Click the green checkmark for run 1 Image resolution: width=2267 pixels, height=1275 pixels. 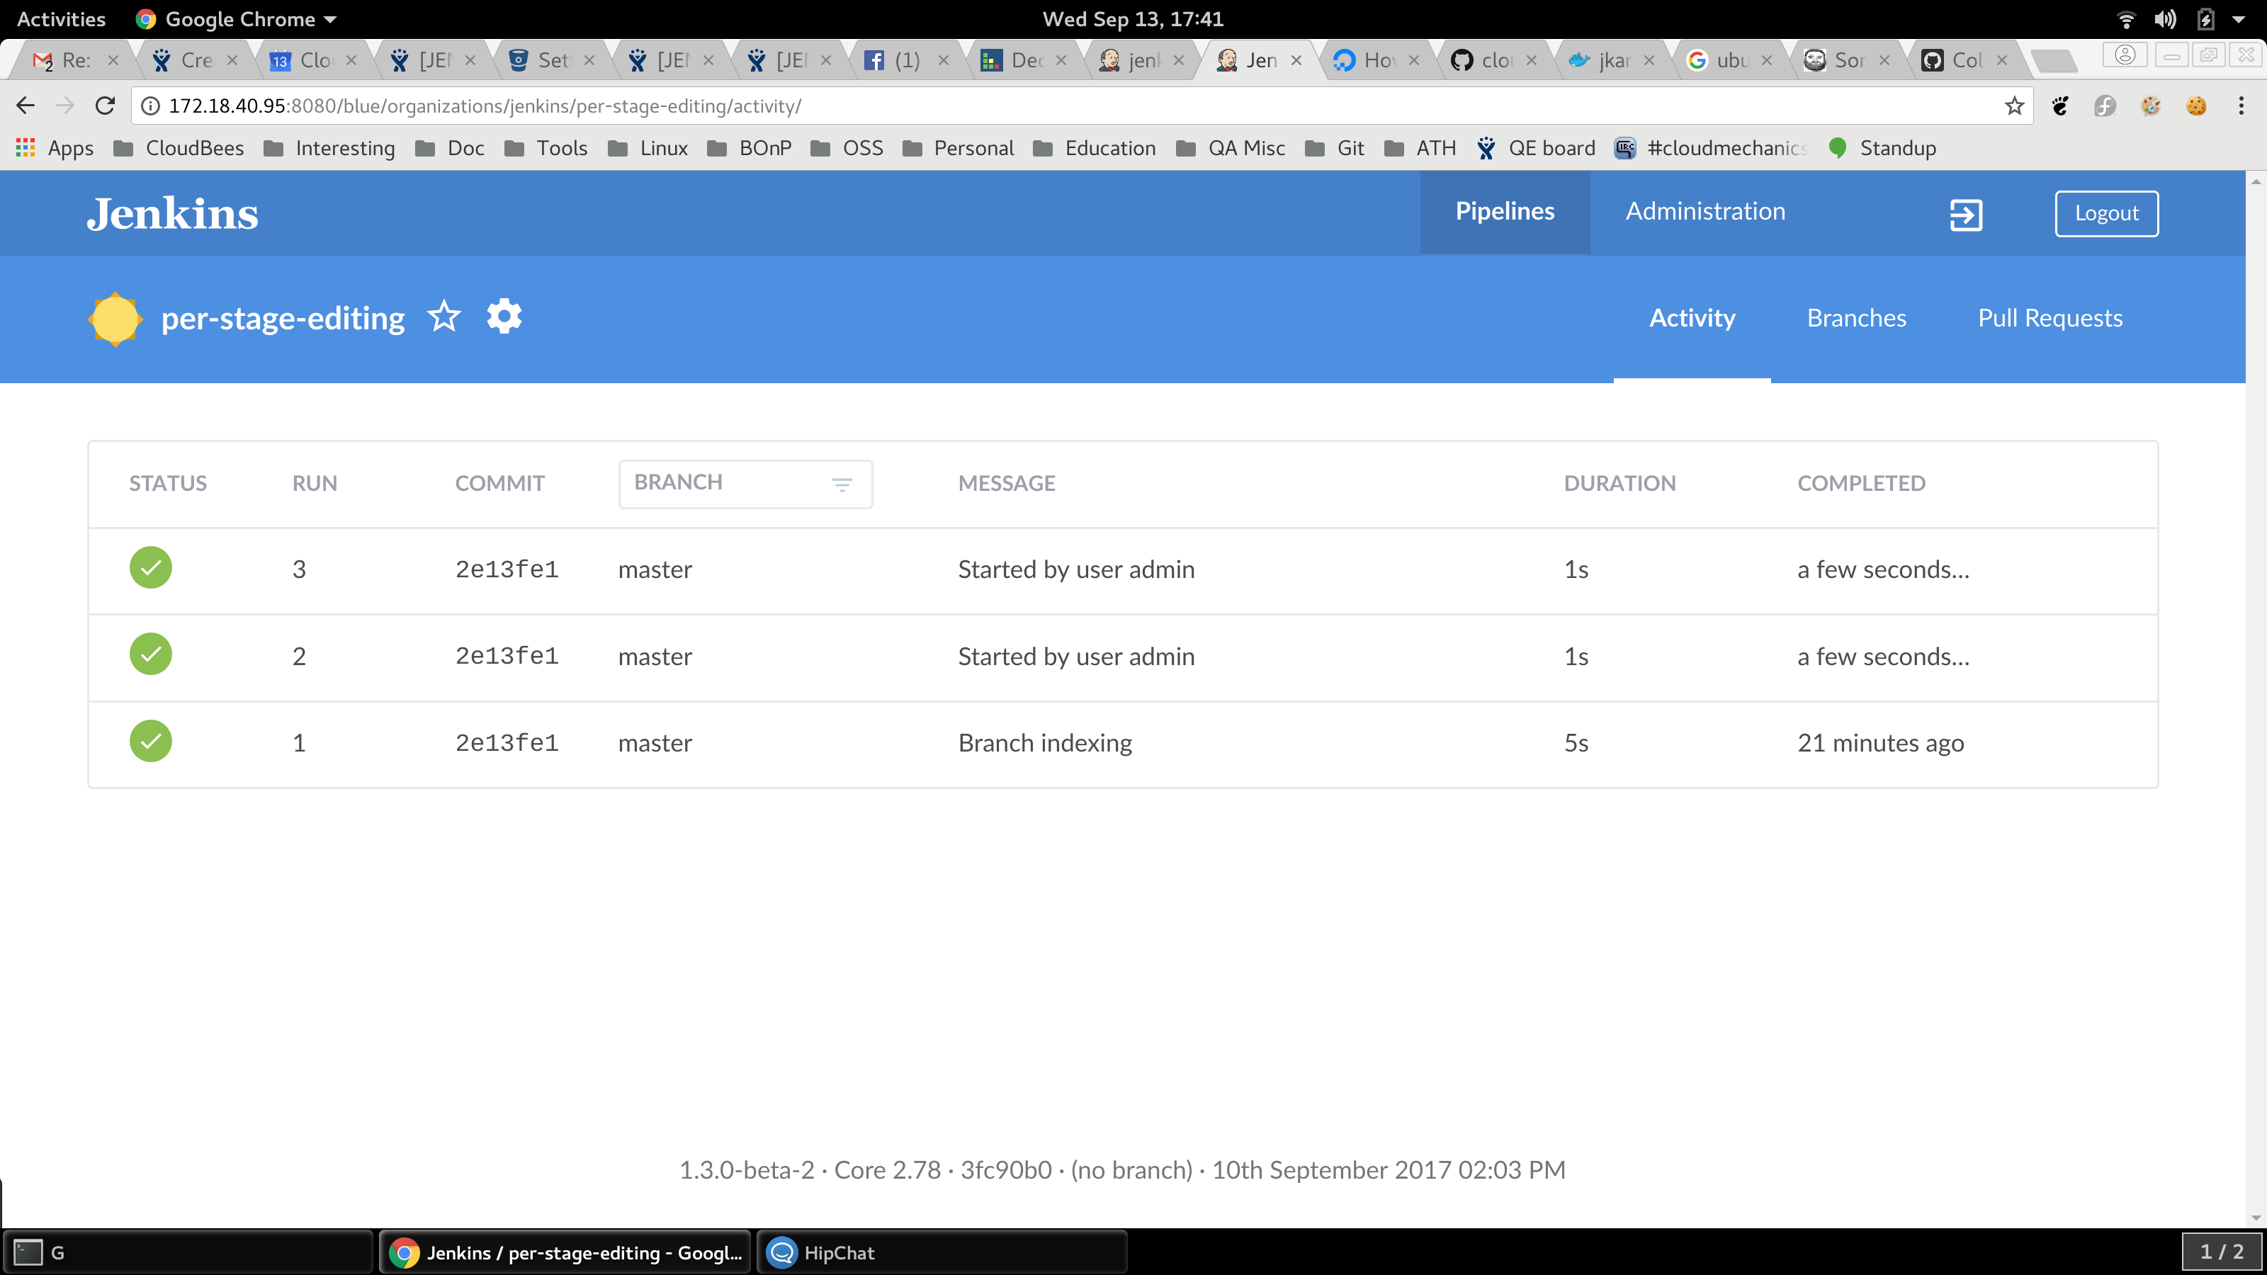tap(150, 741)
